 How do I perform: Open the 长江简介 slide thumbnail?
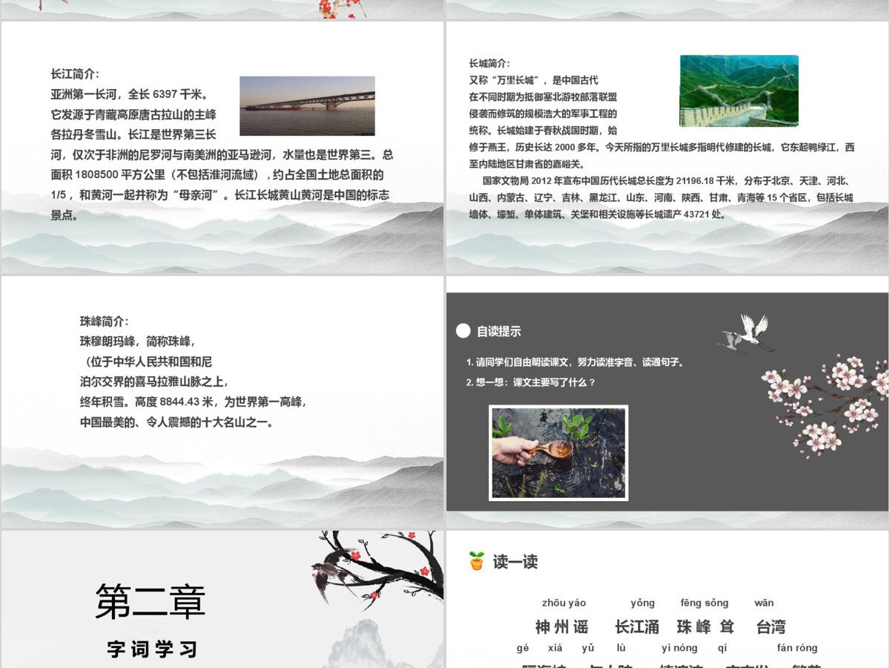pyautogui.click(x=222, y=147)
